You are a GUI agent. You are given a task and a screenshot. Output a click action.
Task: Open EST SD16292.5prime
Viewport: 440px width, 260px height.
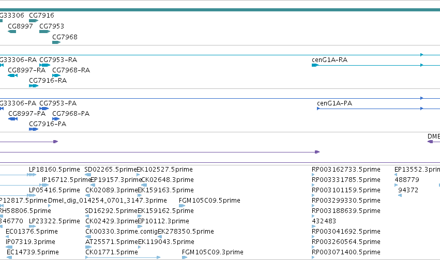(111, 211)
